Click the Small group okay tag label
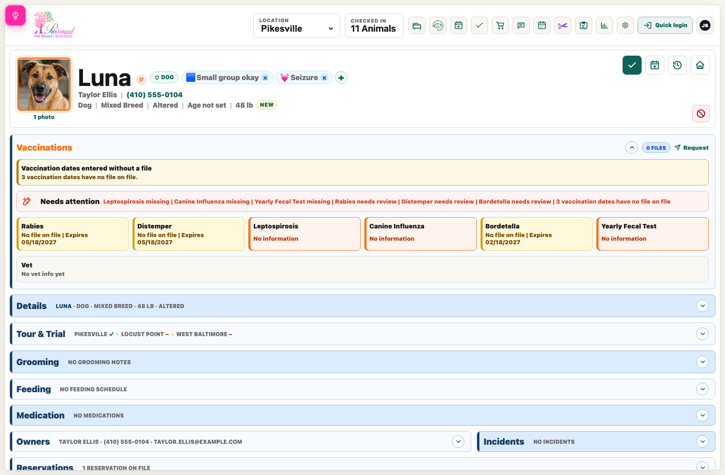This screenshot has width=725, height=475. coord(227,78)
